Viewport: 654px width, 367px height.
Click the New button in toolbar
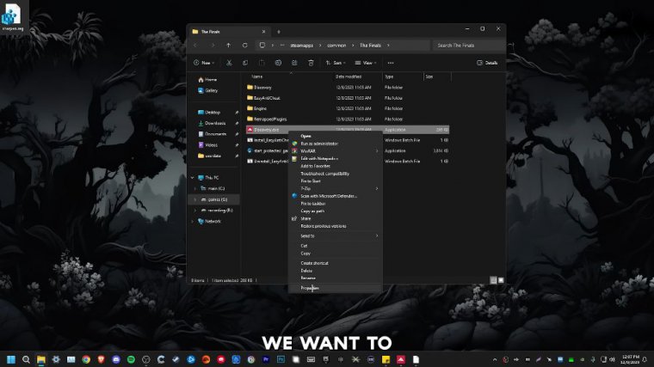204,63
